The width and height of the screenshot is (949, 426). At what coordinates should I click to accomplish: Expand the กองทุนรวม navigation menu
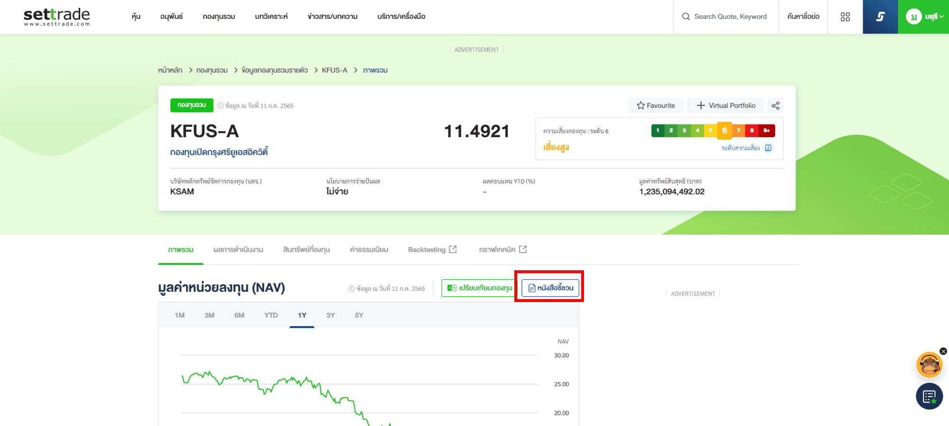219,17
